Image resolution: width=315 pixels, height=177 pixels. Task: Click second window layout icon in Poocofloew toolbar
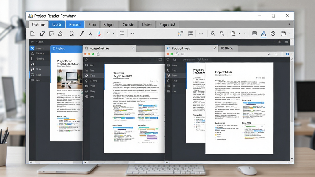coord(183,54)
